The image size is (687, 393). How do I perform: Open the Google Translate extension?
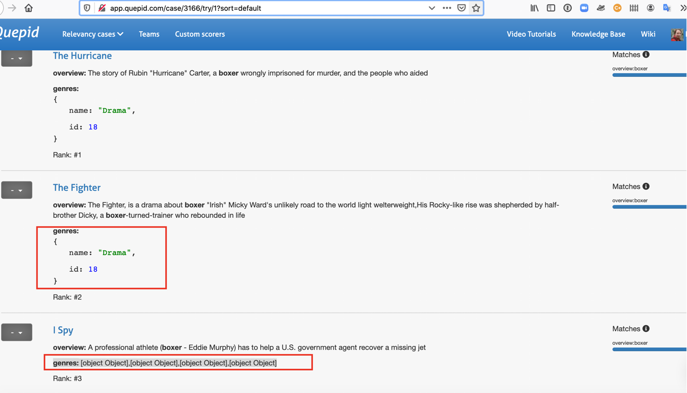pyautogui.click(x=667, y=8)
